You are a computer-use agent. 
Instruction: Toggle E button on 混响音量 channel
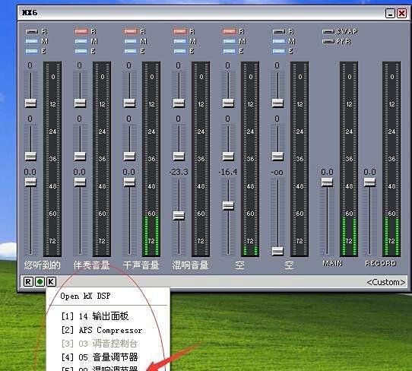180,51
